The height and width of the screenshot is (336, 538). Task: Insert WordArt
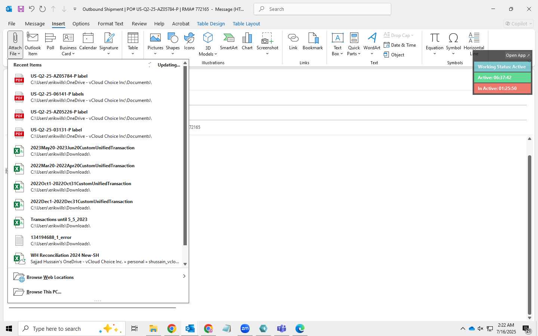[372, 44]
